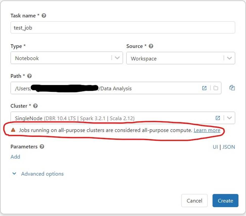Switch Parameters to UI view
Screen dimensions: 246x216
(215, 147)
